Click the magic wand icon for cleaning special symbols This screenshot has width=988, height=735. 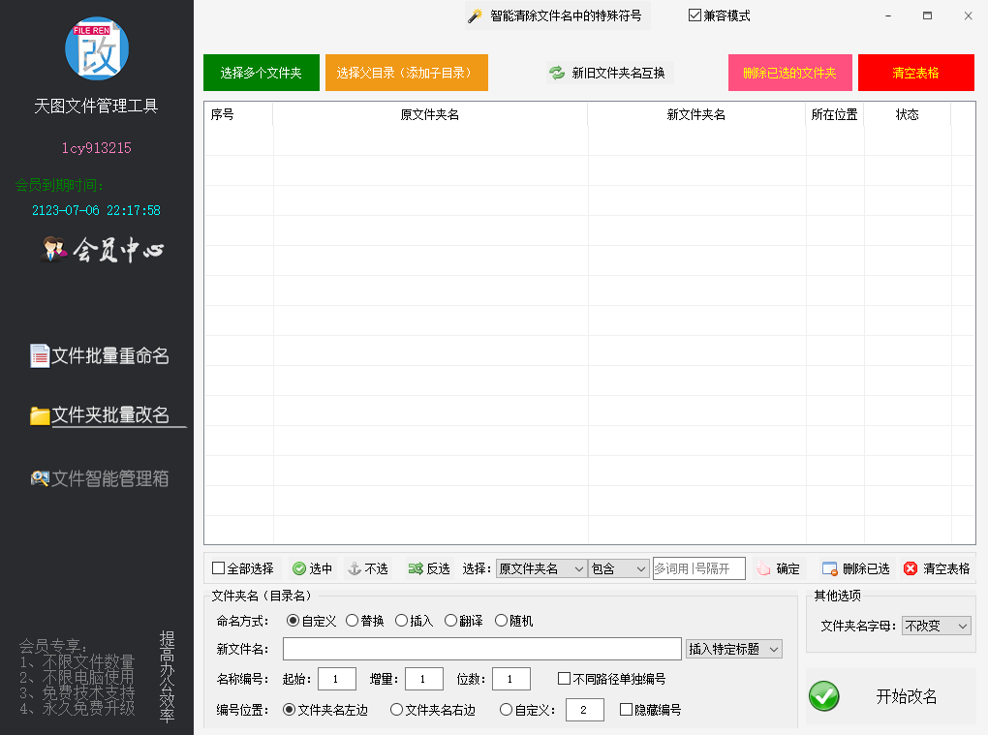(x=475, y=16)
